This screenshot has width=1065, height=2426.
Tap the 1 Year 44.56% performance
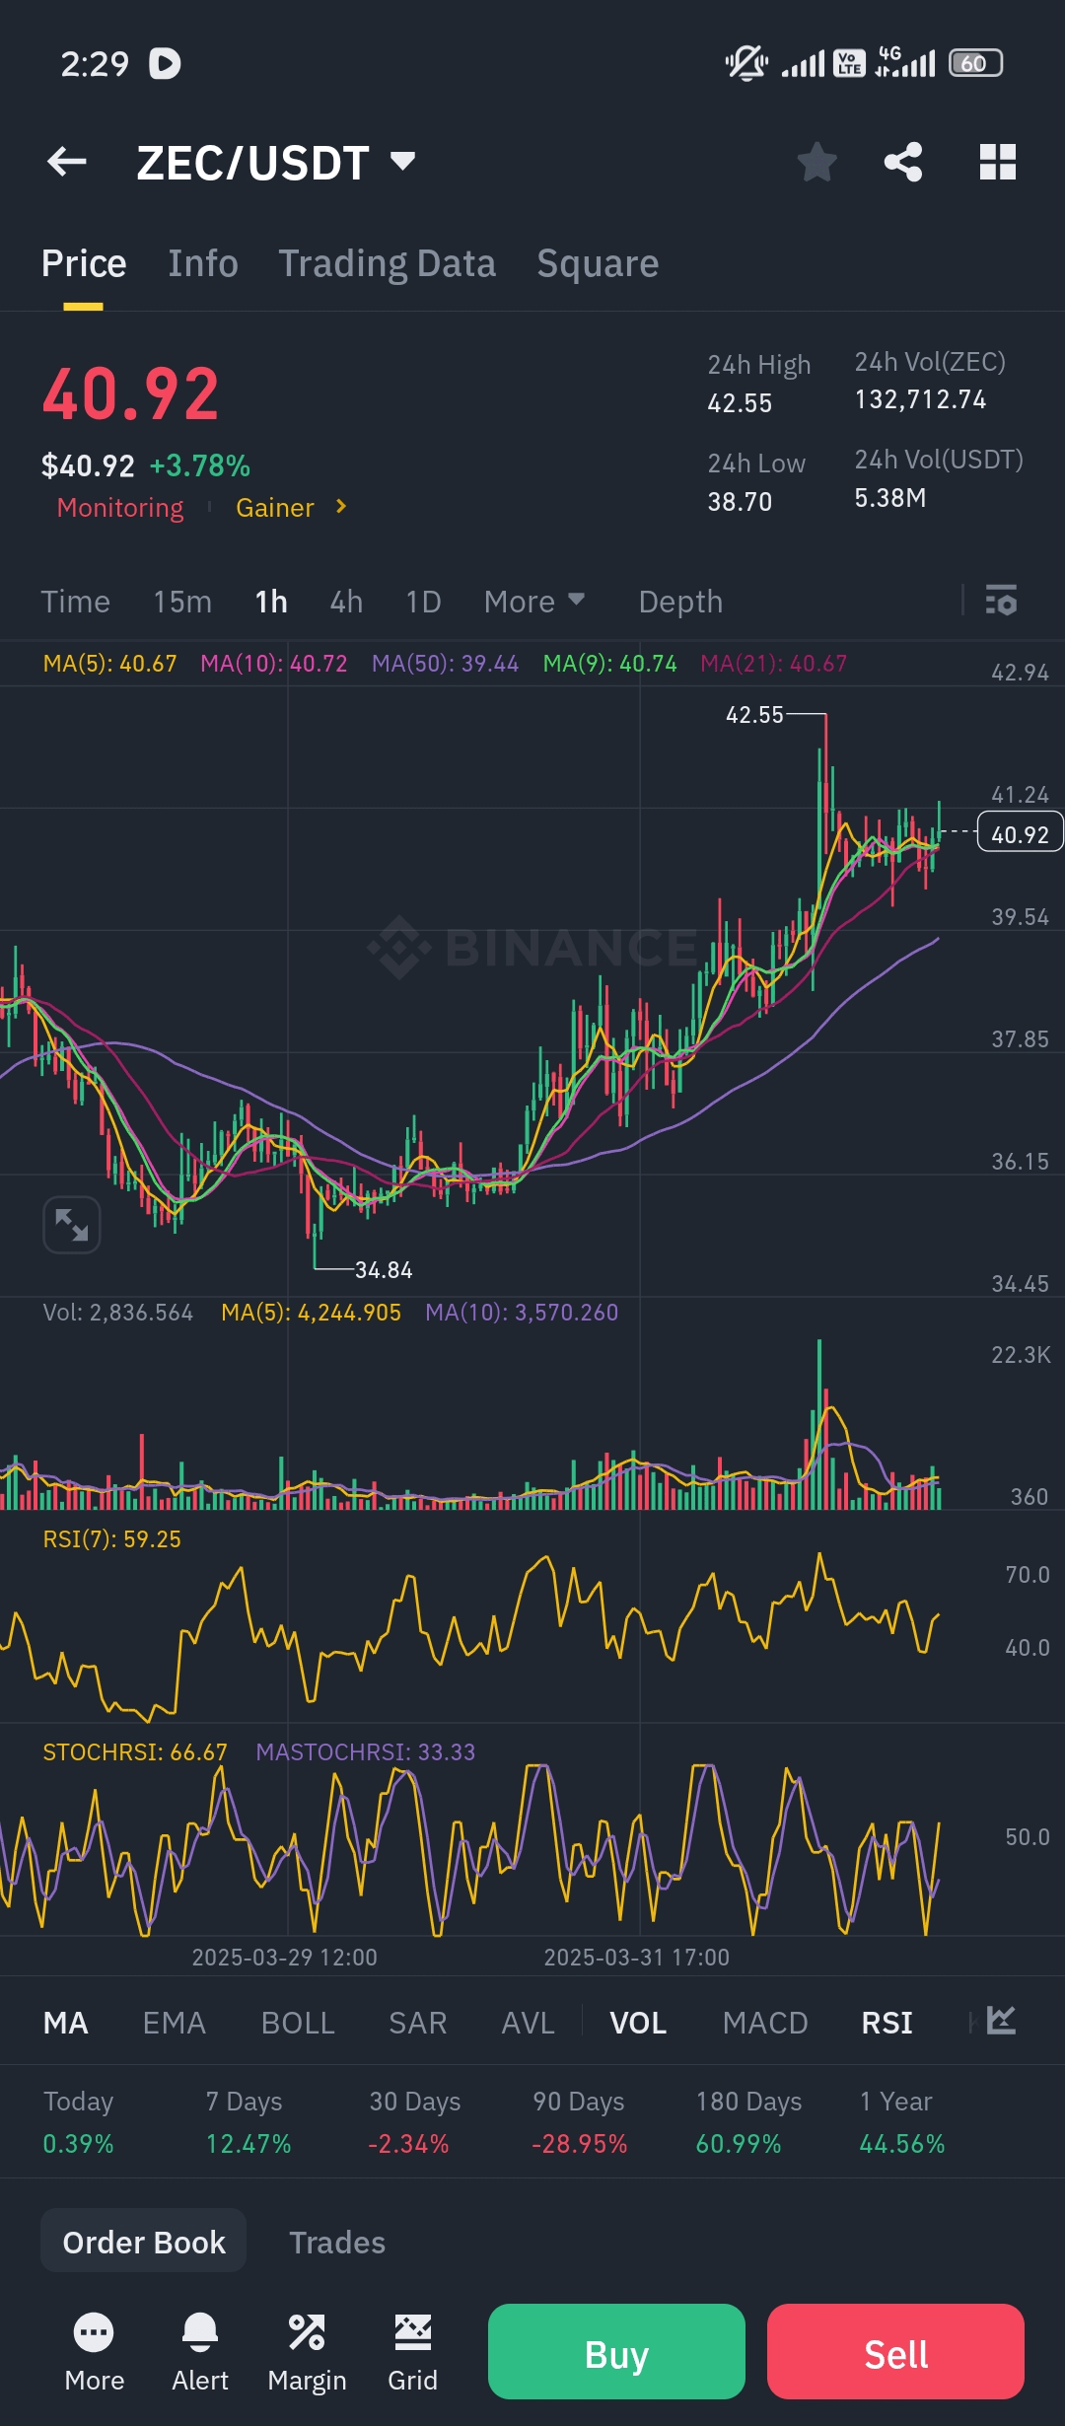[x=901, y=2121]
